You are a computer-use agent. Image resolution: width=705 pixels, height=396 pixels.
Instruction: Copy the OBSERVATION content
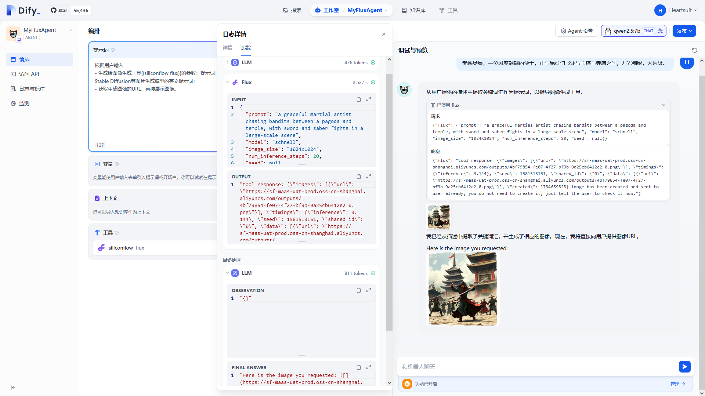pyautogui.click(x=359, y=290)
